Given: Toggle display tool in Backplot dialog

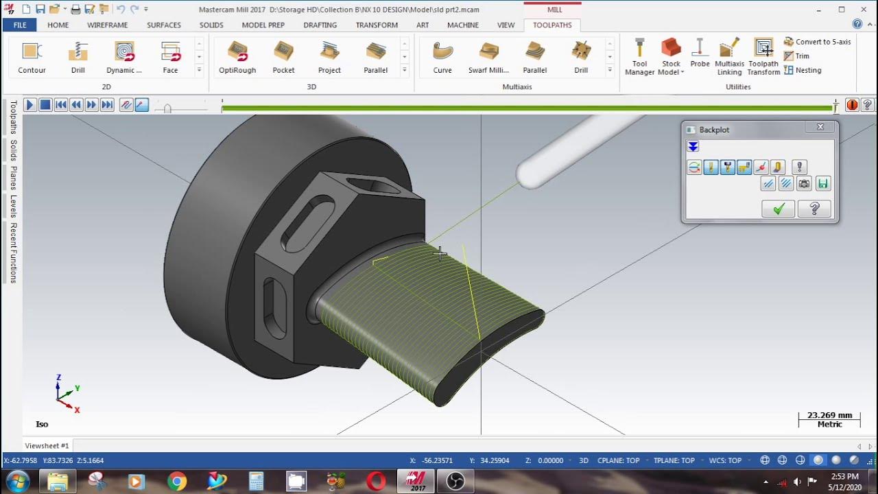Looking at the screenshot, I should [x=711, y=167].
